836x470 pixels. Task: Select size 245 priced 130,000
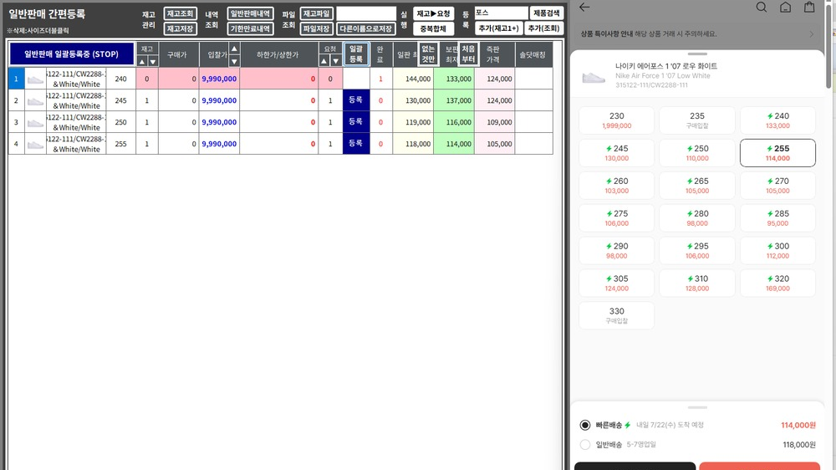pyautogui.click(x=616, y=153)
